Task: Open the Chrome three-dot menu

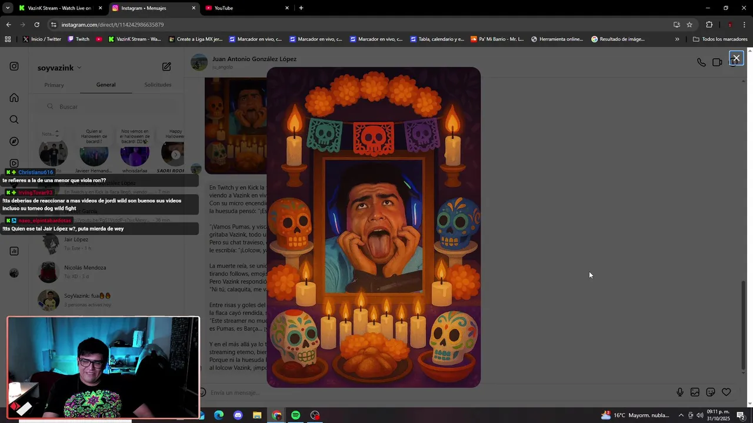Action: (x=745, y=25)
